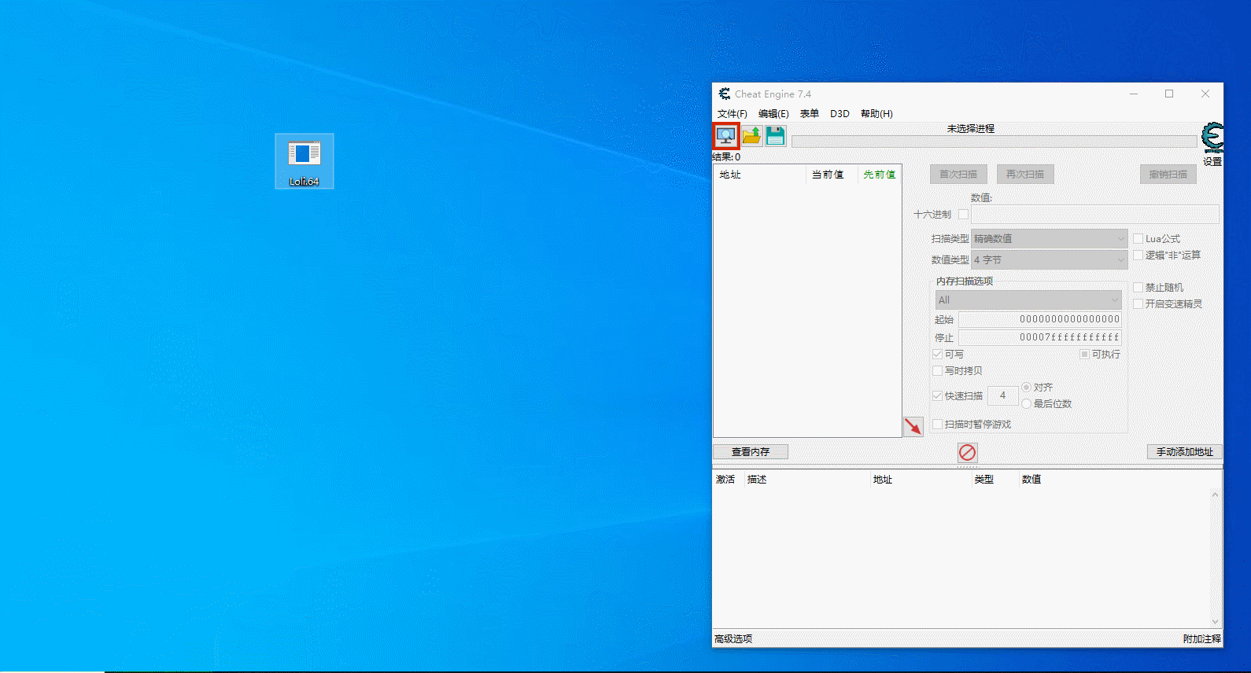Click 地址 column header in address table
The width and height of the screenshot is (1251, 673).
click(x=883, y=480)
